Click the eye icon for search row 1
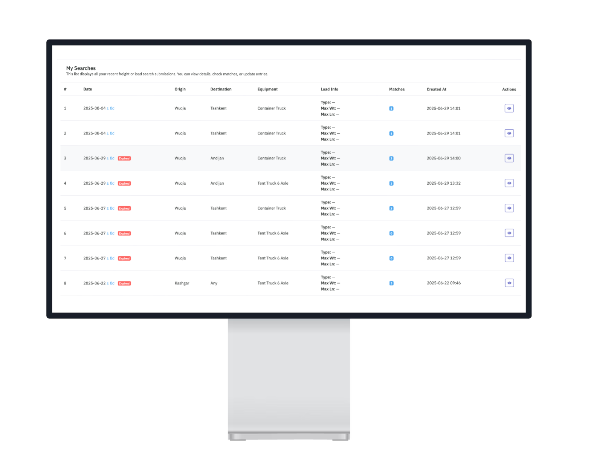 [509, 108]
